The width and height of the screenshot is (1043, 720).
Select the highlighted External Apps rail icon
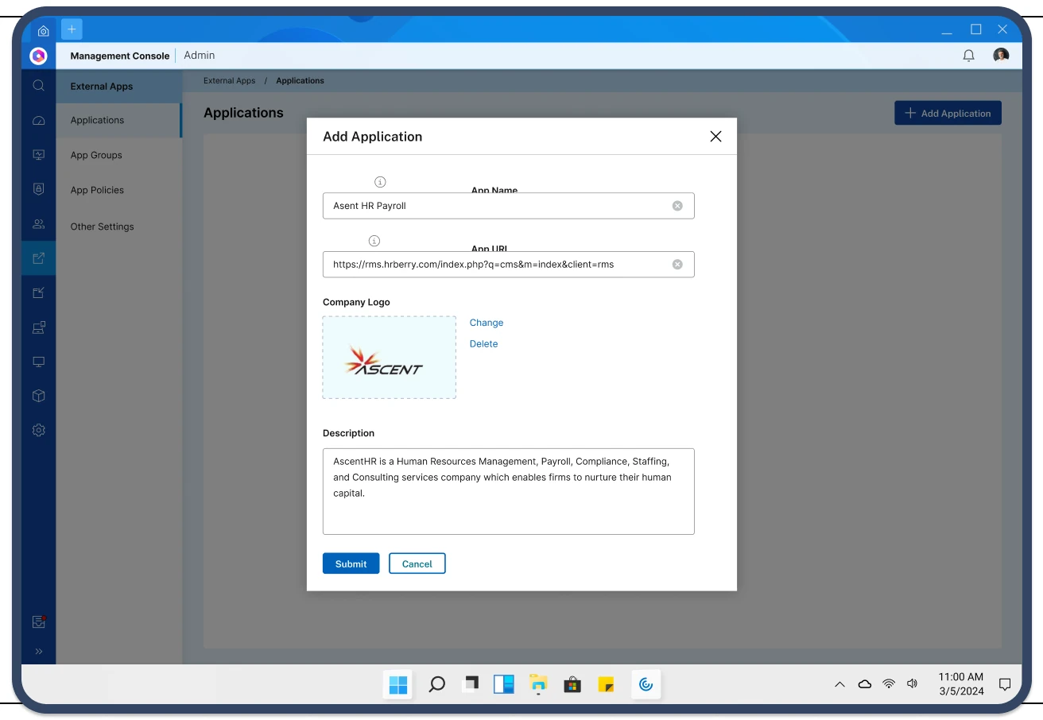38,258
